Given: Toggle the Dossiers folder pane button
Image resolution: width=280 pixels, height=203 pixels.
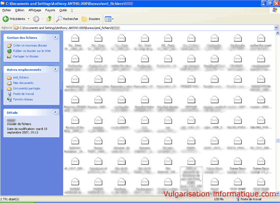Looking at the screenshot, I should click(91, 19).
